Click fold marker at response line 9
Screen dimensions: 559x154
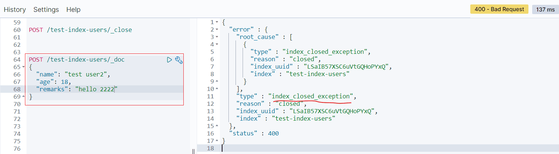(x=217, y=82)
